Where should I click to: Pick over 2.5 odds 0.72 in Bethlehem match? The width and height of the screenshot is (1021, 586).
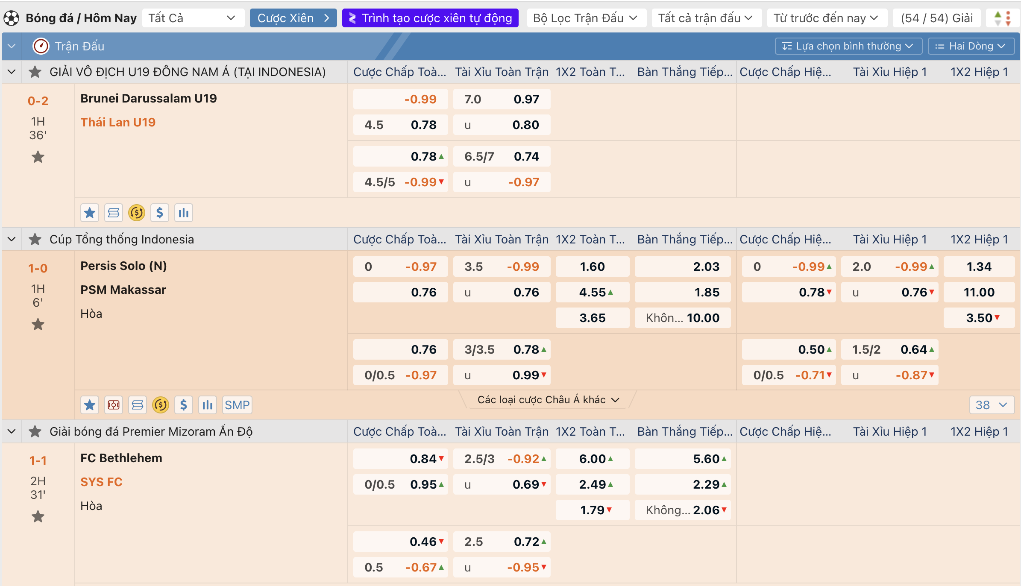(502, 542)
